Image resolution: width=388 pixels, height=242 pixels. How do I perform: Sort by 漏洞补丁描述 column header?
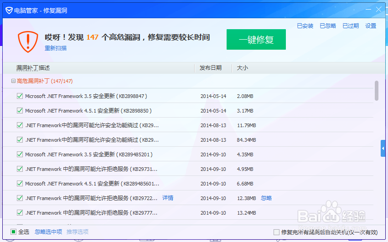(33, 68)
